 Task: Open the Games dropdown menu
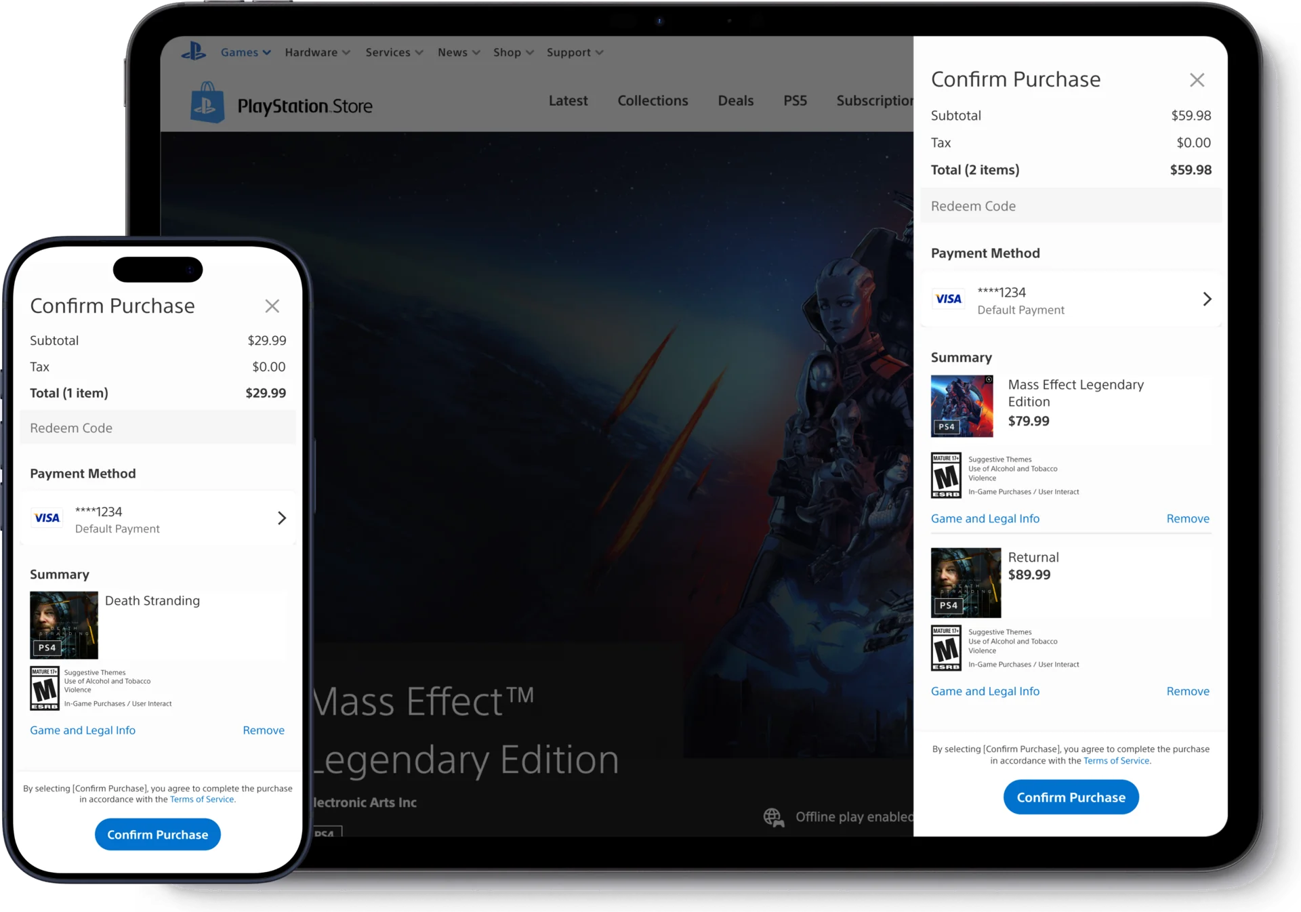coord(245,52)
